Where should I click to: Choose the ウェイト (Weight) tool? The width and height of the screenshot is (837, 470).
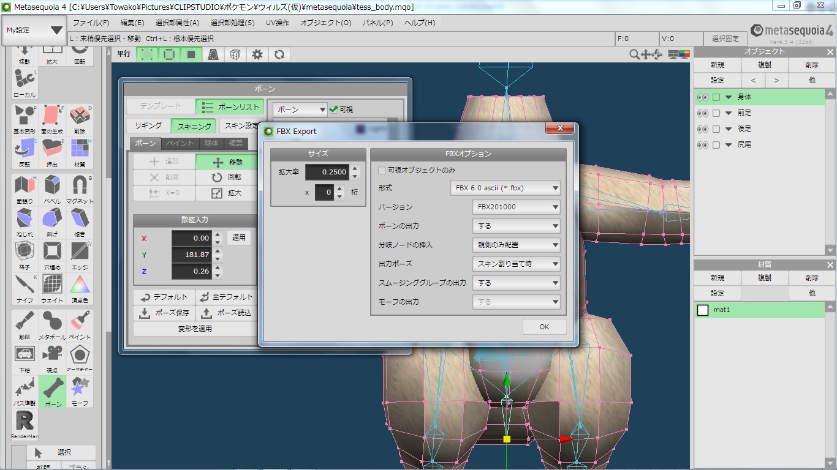point(52,285)
